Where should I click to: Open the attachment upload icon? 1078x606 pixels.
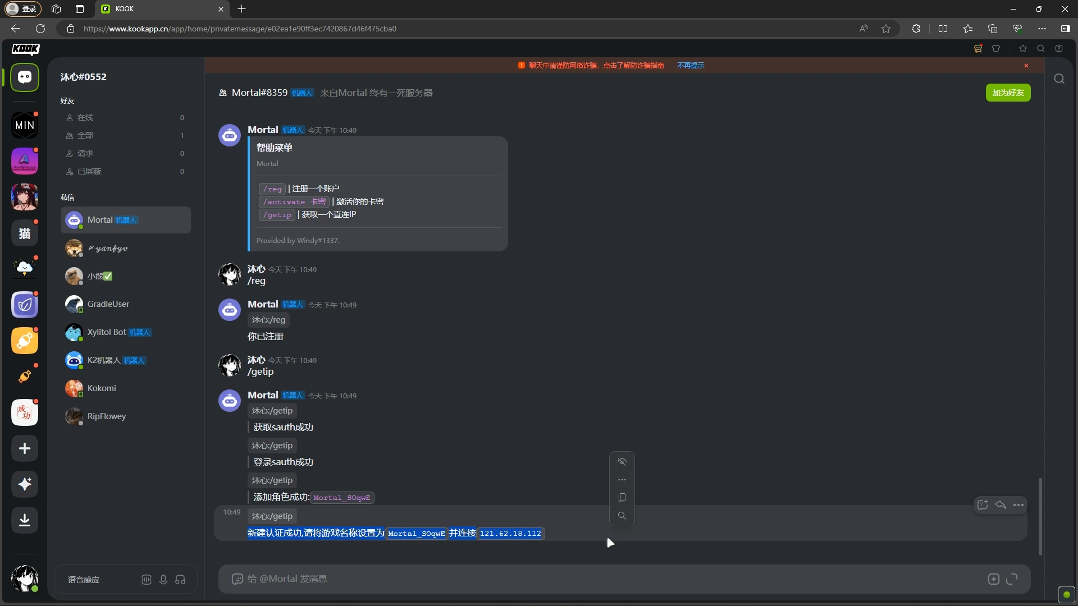(x=994, y=578)
